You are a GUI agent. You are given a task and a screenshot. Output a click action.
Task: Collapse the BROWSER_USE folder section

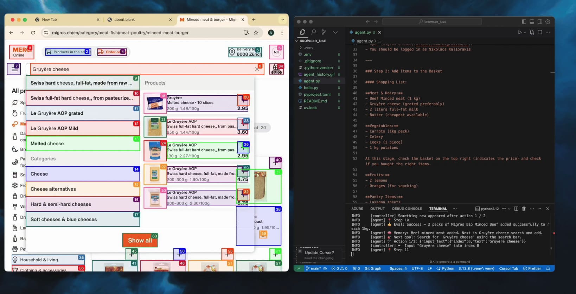313,41
